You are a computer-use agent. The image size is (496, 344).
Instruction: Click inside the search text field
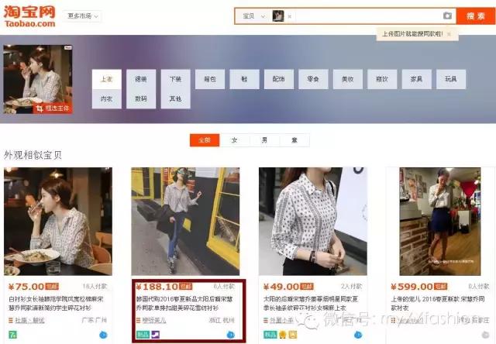[369, 15]
